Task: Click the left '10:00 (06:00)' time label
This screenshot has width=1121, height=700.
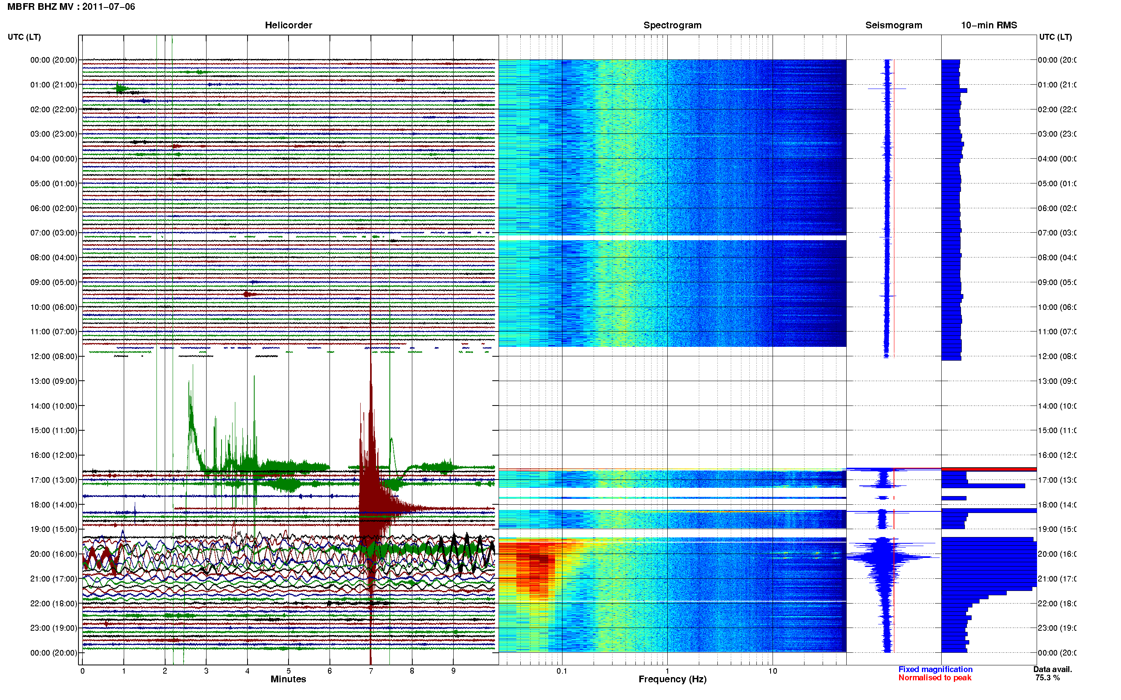Action: (54, 307)
